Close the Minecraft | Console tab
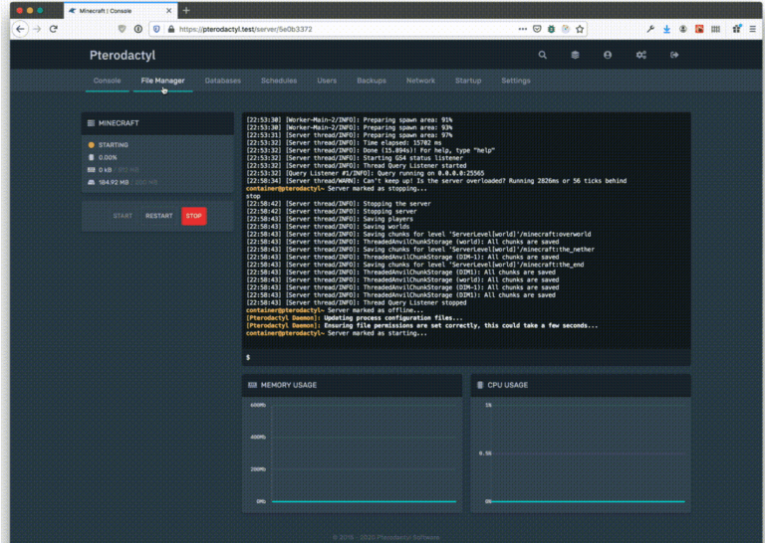This screenshot has height=543, width=765. point(168,11)
